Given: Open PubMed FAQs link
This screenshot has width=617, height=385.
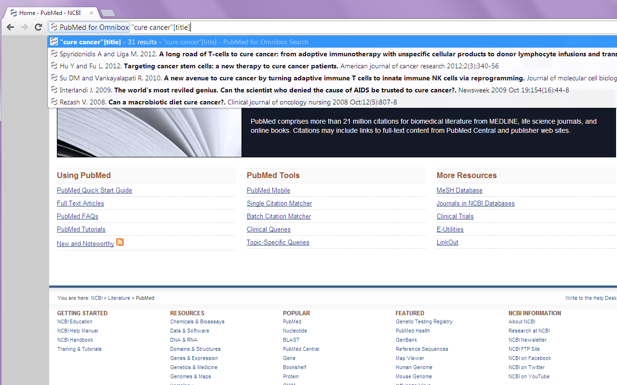Looking at the screenshot, I should pyautogui.click(x=78, y=216).
